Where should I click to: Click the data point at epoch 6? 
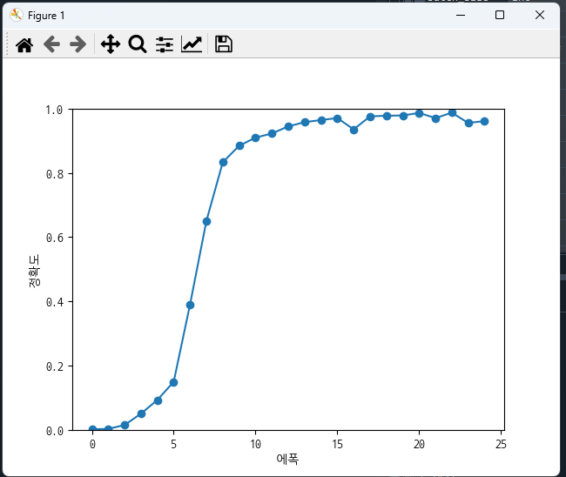[190, 306]
